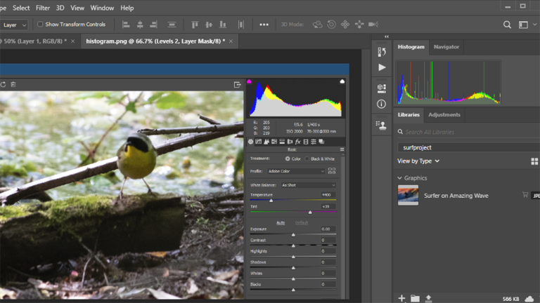Click the workspace switcher icon
The width and height of the screenshot is (540, 303).
(x=523, y=25)
